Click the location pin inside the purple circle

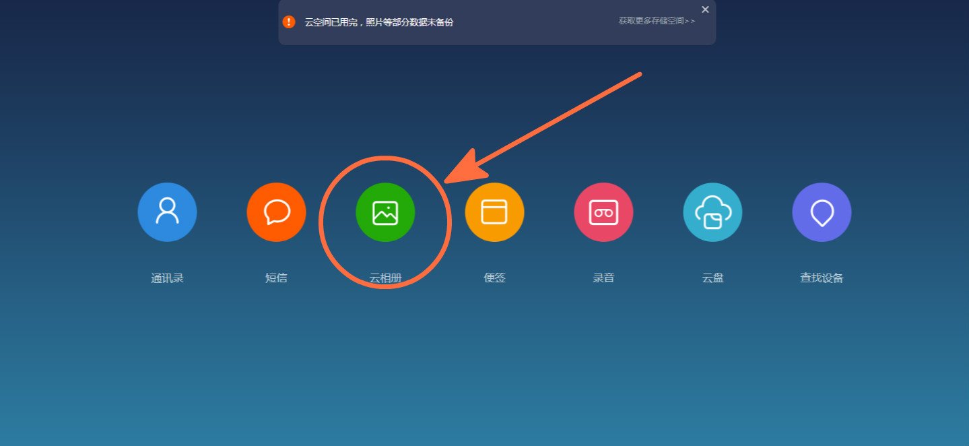pyautogui.click(x=822, y=212)
